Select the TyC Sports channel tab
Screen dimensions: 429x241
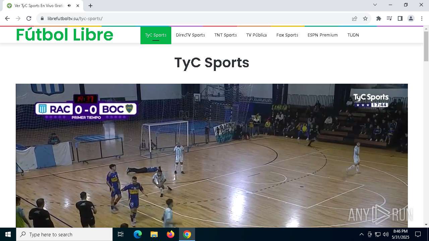coord(156,35)
